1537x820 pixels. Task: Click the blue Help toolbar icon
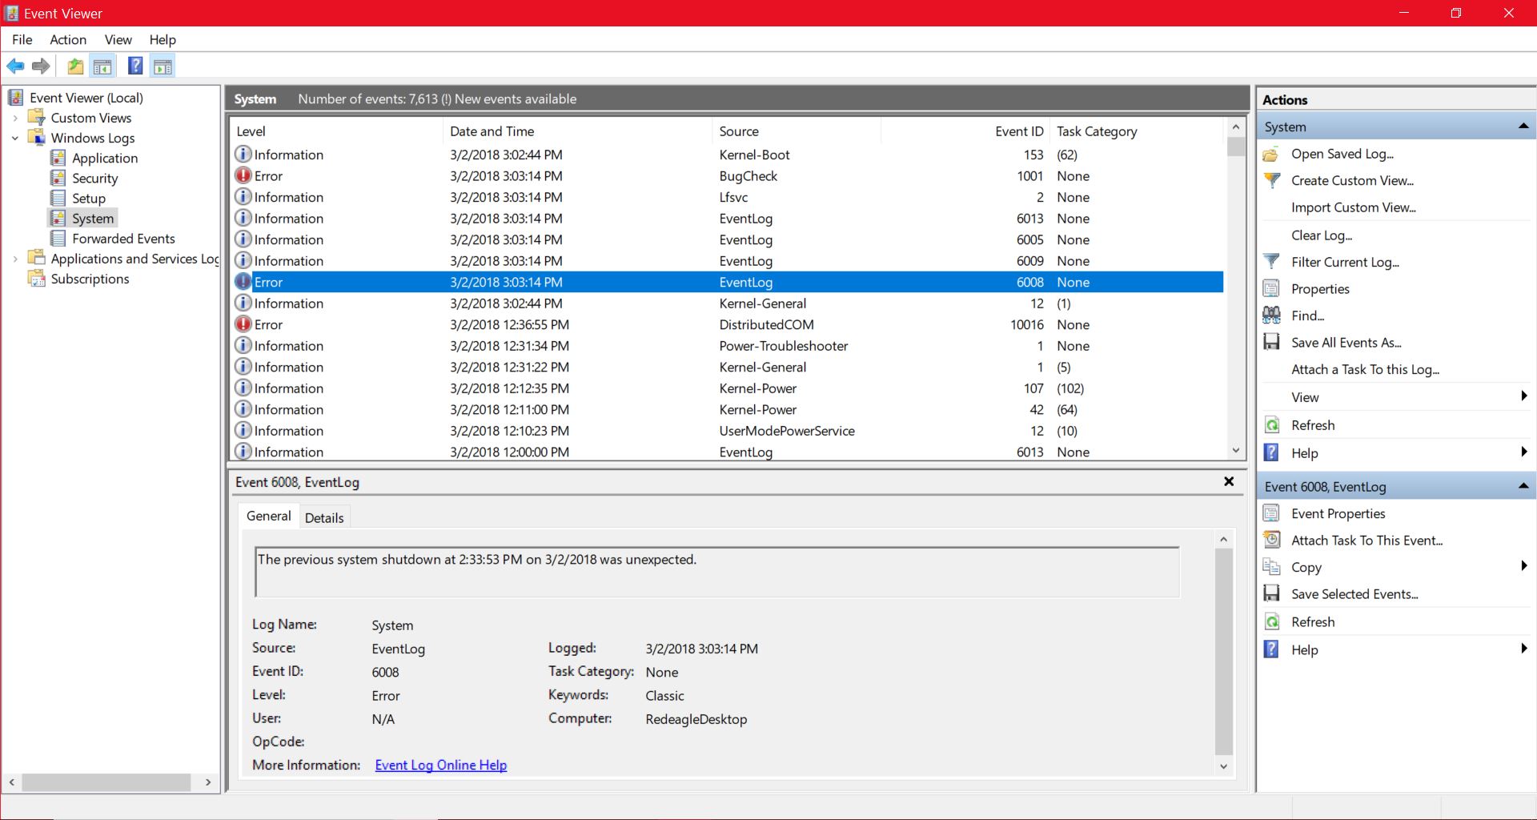[x=135, y=66]
